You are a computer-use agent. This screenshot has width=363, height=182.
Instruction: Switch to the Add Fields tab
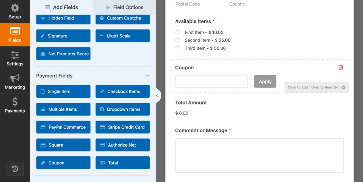pyautogui.click(x=61, y=7)
